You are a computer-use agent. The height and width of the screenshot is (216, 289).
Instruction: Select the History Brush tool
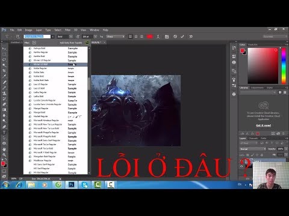(x=4, y=98)
